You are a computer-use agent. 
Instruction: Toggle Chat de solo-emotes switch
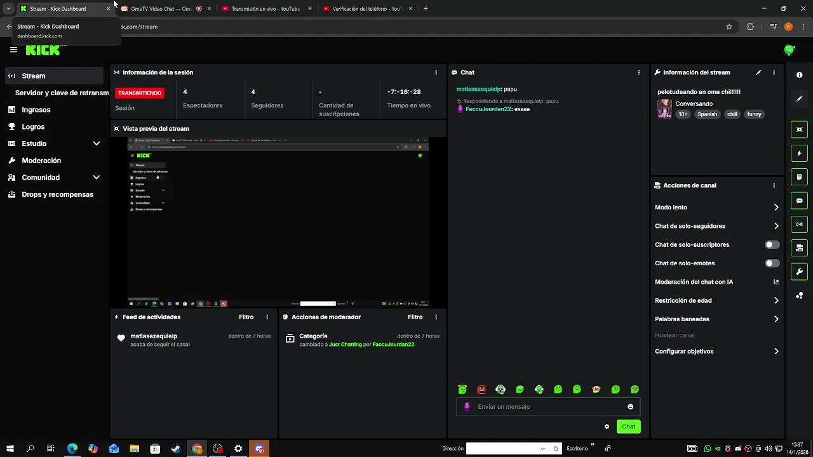coord(772,263)
